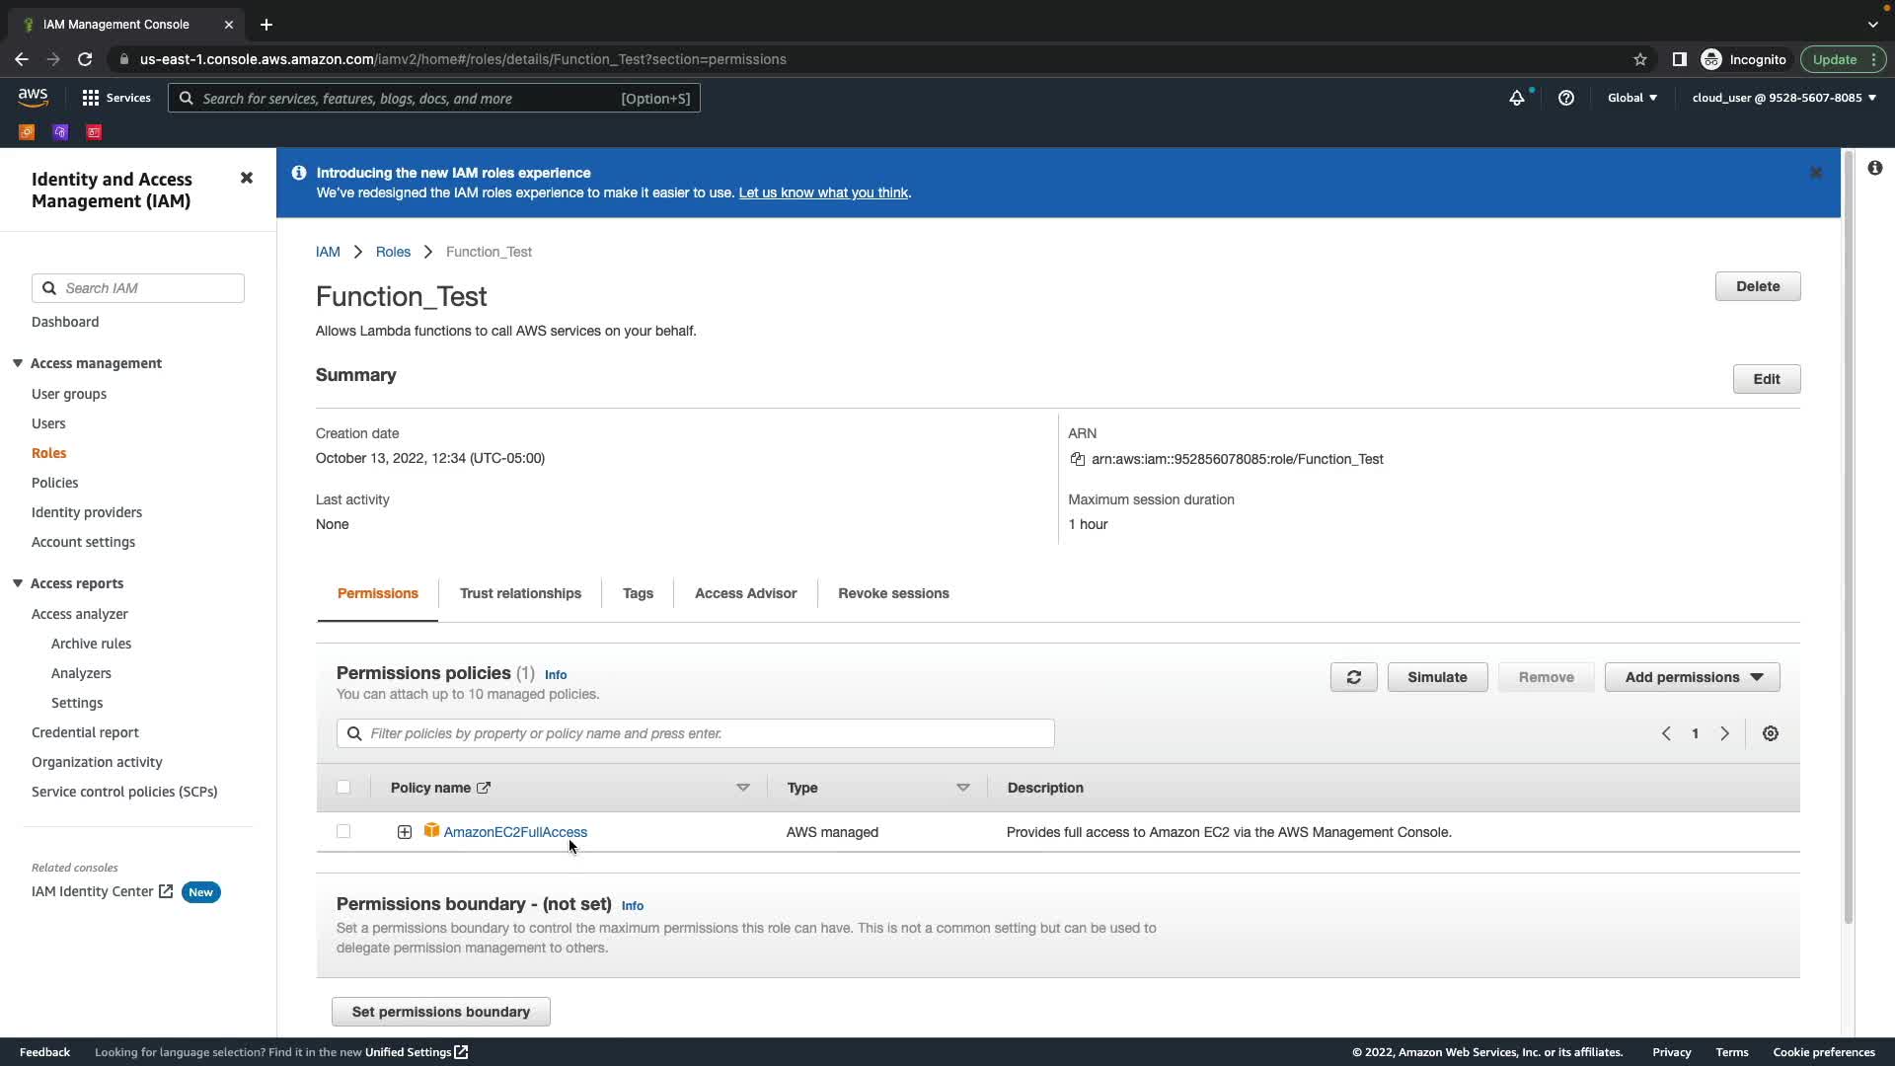Click the AWS logo home icon
Viewport: 1895px width, 1066px height.
coord(33,97)
